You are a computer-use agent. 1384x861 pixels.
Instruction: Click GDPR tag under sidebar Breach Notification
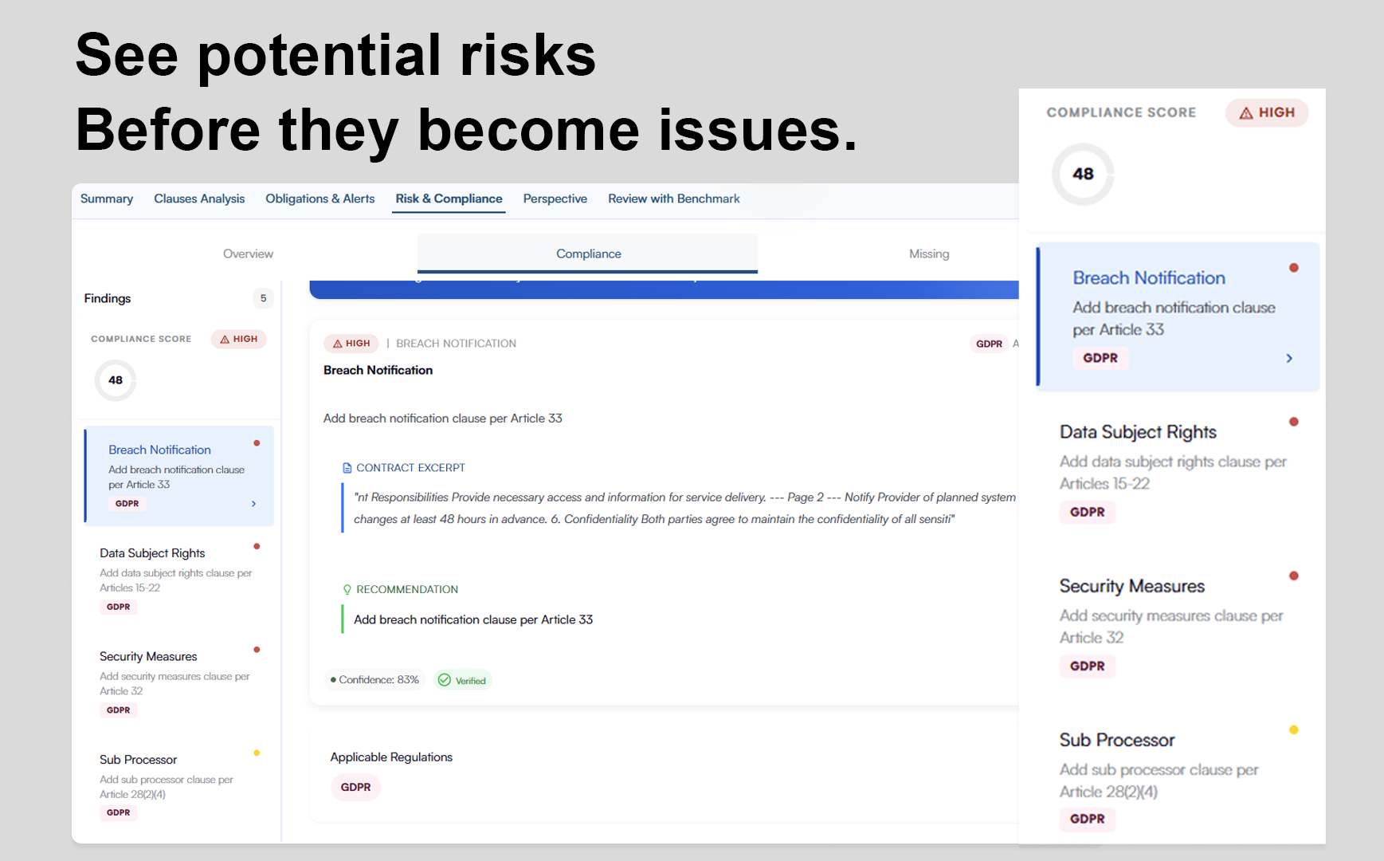127,504
